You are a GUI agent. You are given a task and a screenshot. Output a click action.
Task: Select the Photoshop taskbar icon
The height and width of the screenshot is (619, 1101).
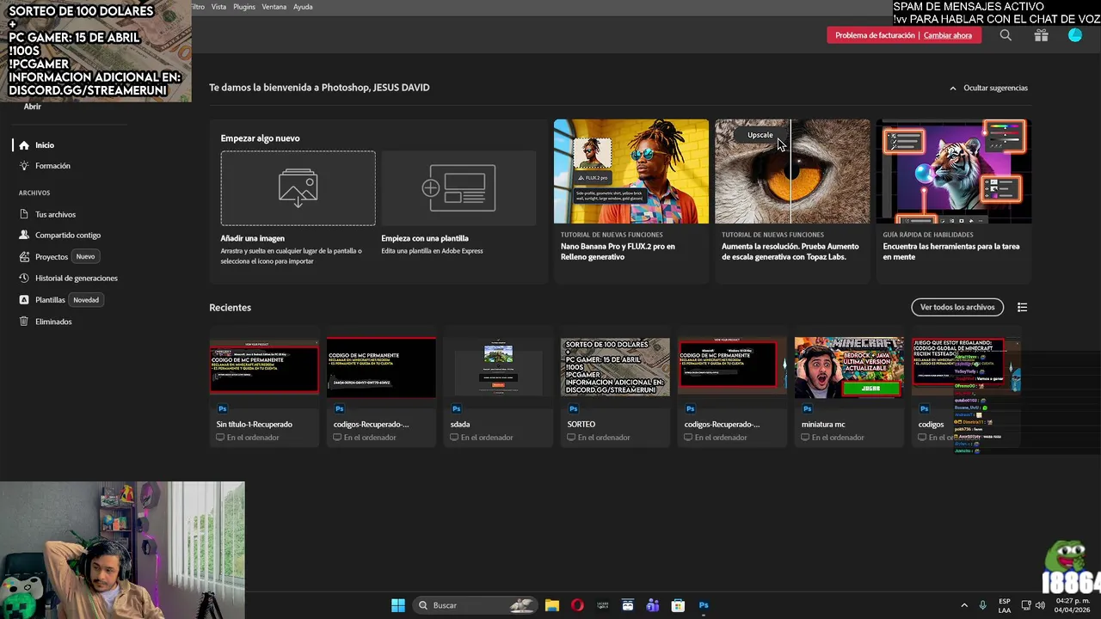[x=704, y=605]
